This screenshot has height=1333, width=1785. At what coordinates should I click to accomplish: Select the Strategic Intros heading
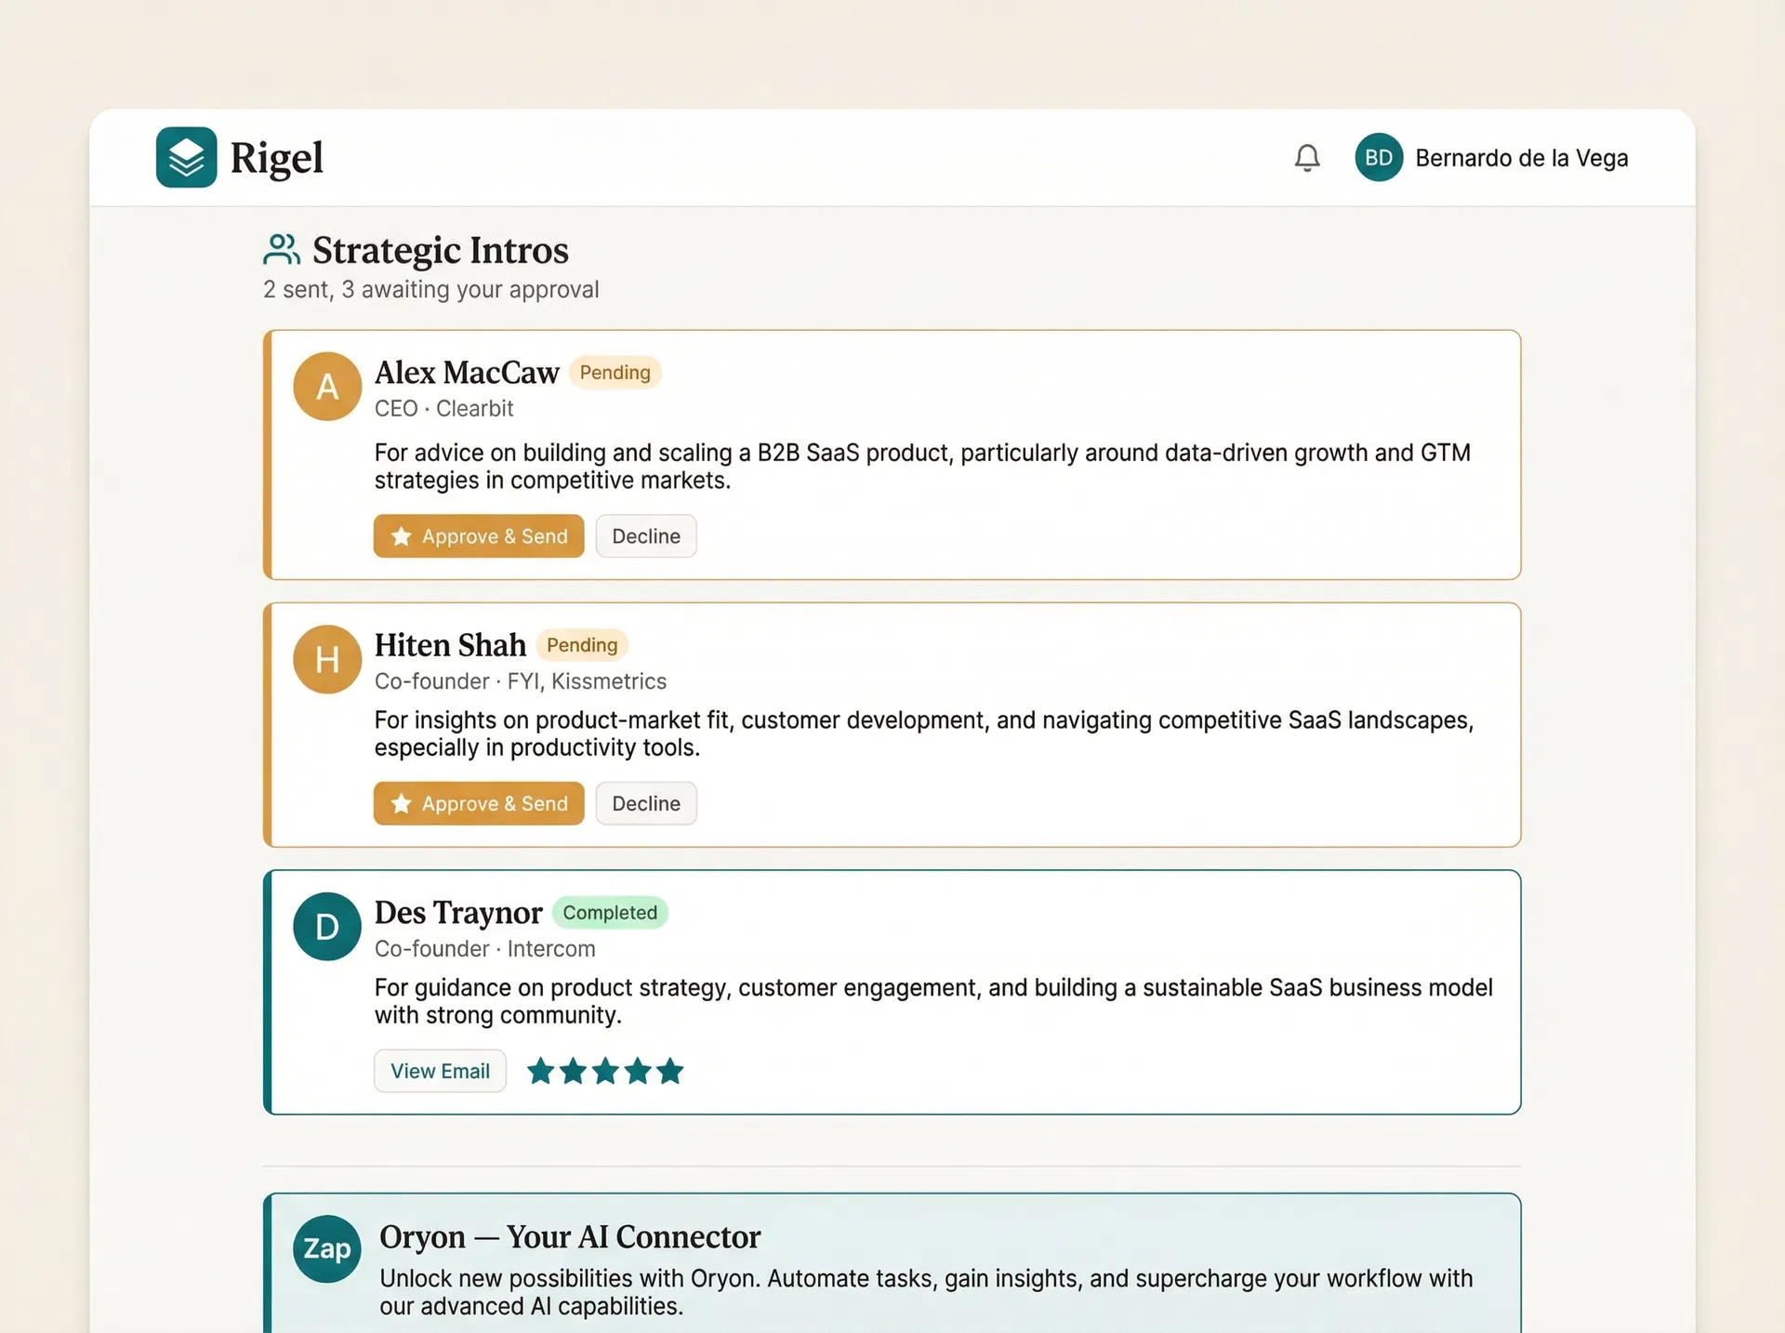pos(440,249)
